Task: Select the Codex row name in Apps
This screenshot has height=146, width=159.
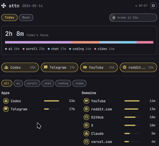Action: 16,101
